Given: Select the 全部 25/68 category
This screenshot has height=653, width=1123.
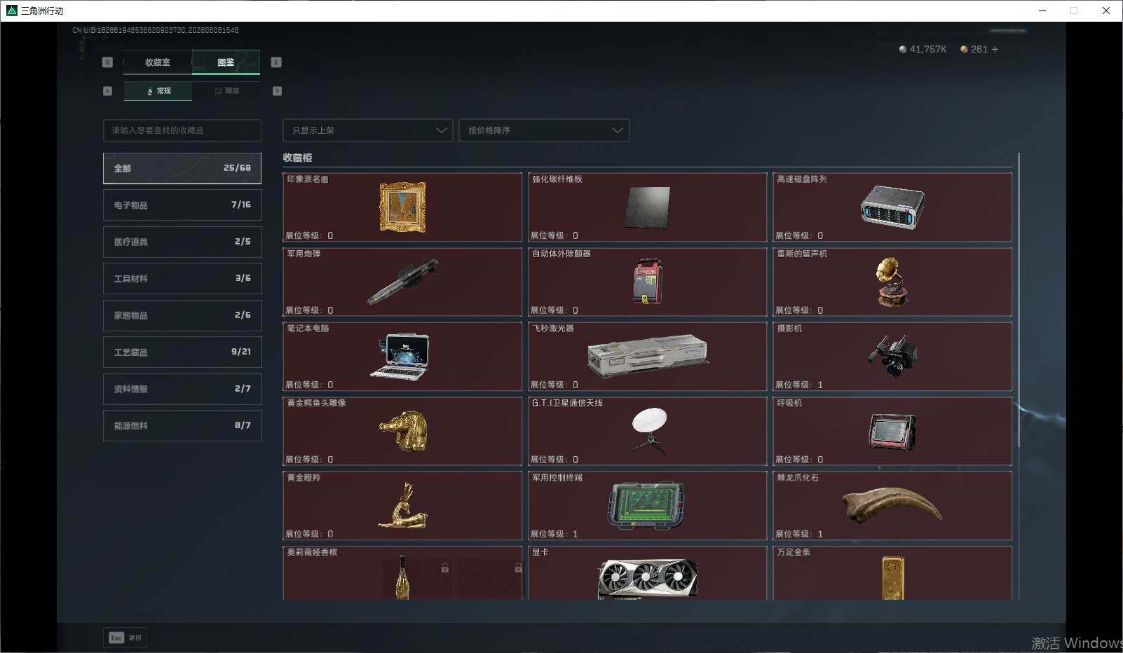Looking at the screenshot, I should point(182,168).
